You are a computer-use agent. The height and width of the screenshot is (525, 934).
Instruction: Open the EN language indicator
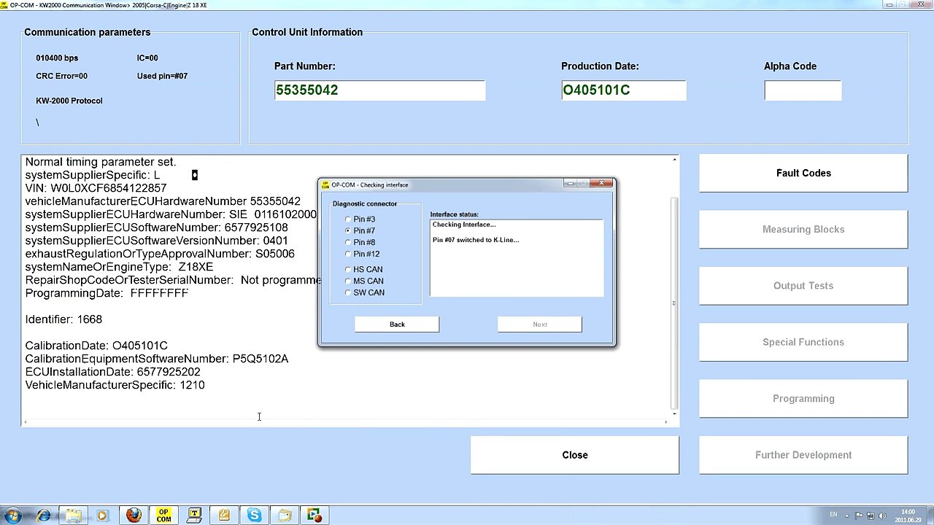coord(834,515)
